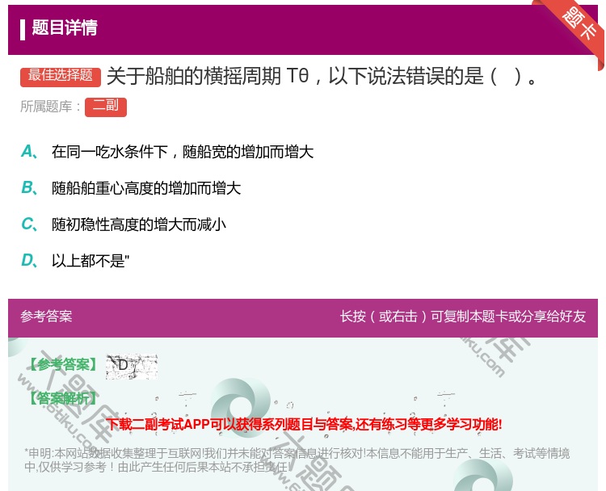606x491 pixels.
Task: Click the teal letter A option marker
Action: (x=29, y=152)
